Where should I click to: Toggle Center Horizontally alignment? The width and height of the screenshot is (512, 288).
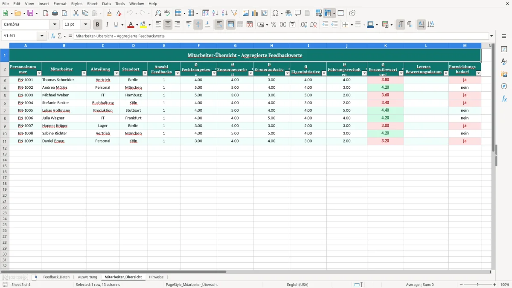168,25
